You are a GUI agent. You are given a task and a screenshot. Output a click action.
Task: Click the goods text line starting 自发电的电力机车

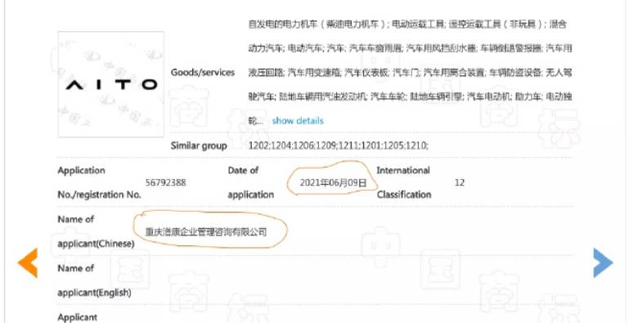coord(407,25)
